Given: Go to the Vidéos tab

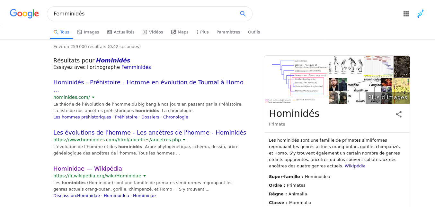Looking at the screenshot, I should [153, 32].
